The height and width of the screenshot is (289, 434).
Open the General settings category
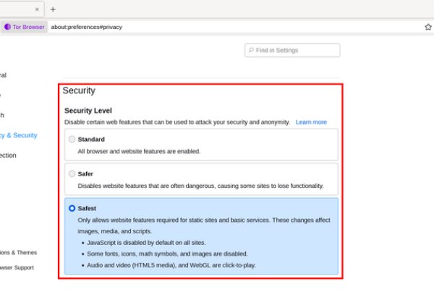pos(4,74)
